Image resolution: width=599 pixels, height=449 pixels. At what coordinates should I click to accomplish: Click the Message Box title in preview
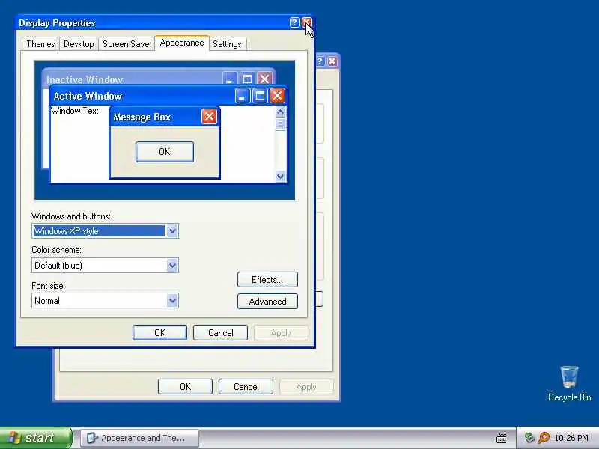[142, 117]
